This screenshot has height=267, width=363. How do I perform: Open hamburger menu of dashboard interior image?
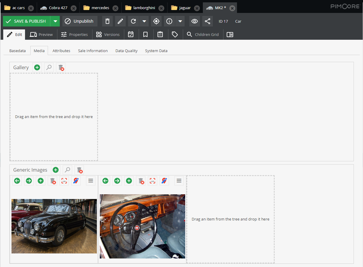click(179, 181)
